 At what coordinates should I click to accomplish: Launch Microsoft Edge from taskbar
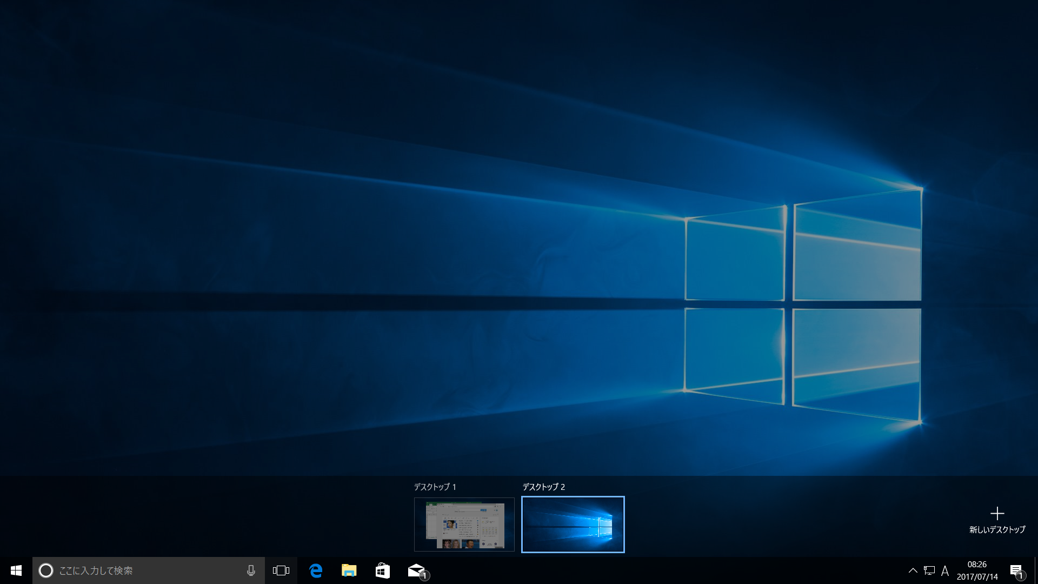[x=316, y=570]
